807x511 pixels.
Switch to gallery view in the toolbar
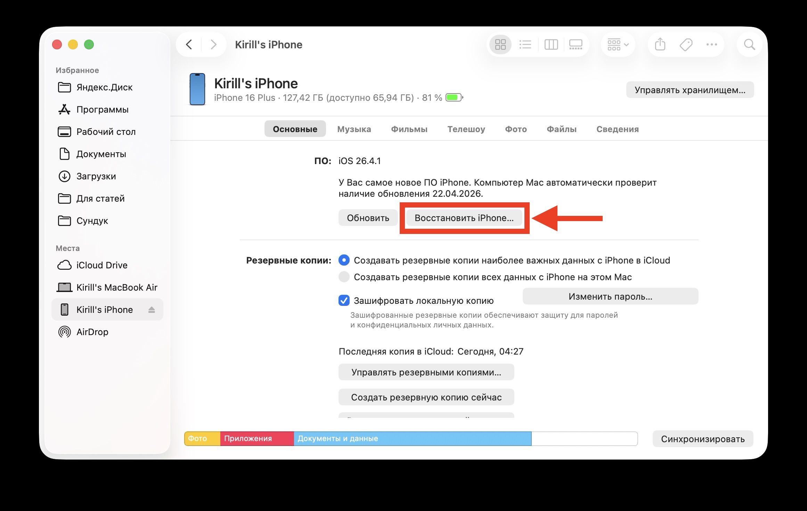575,44
